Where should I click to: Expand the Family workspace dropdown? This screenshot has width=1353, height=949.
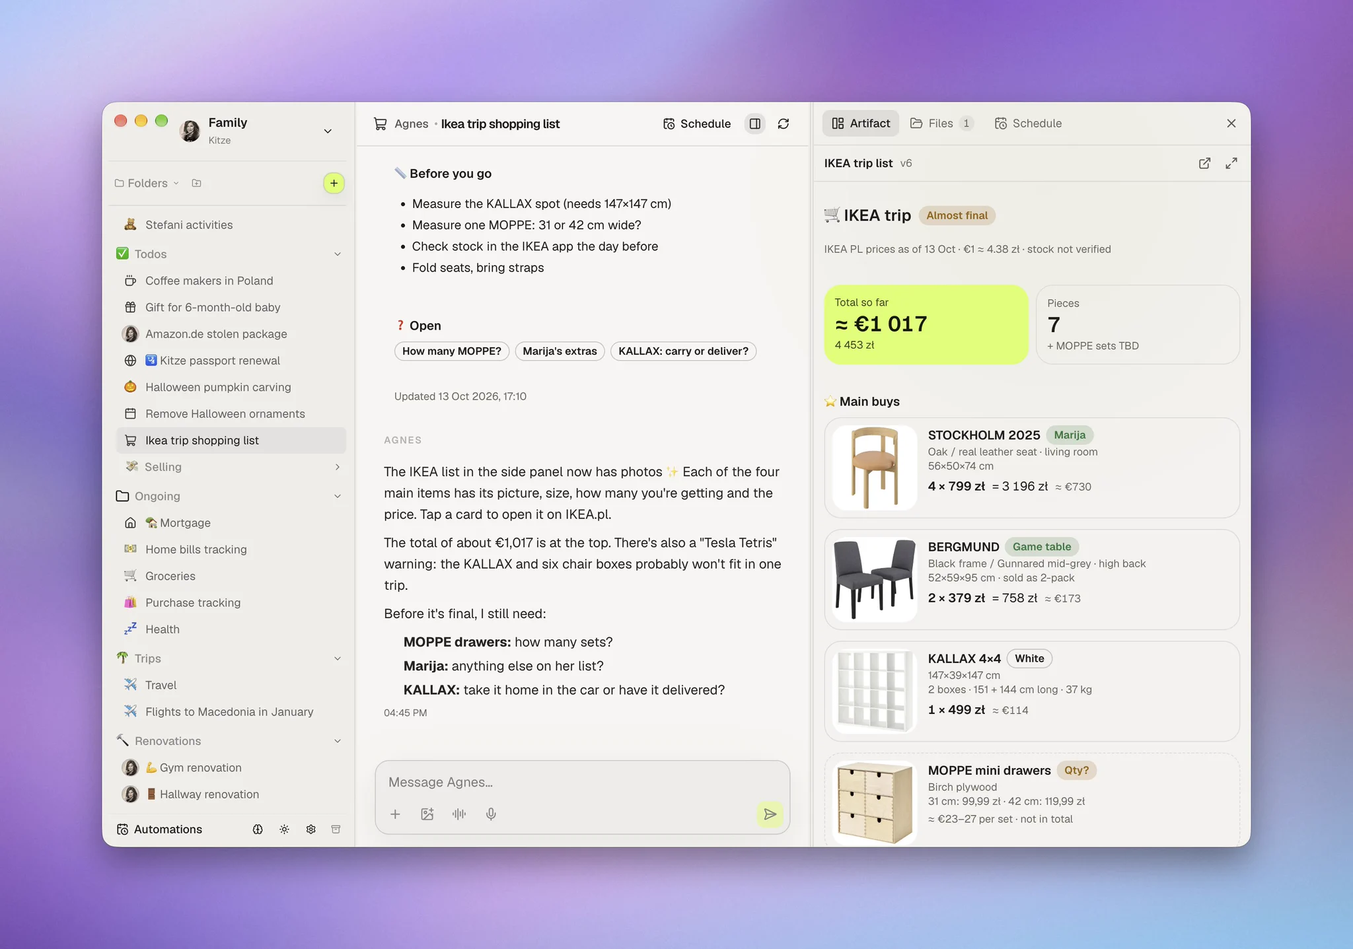coord(328,131)
